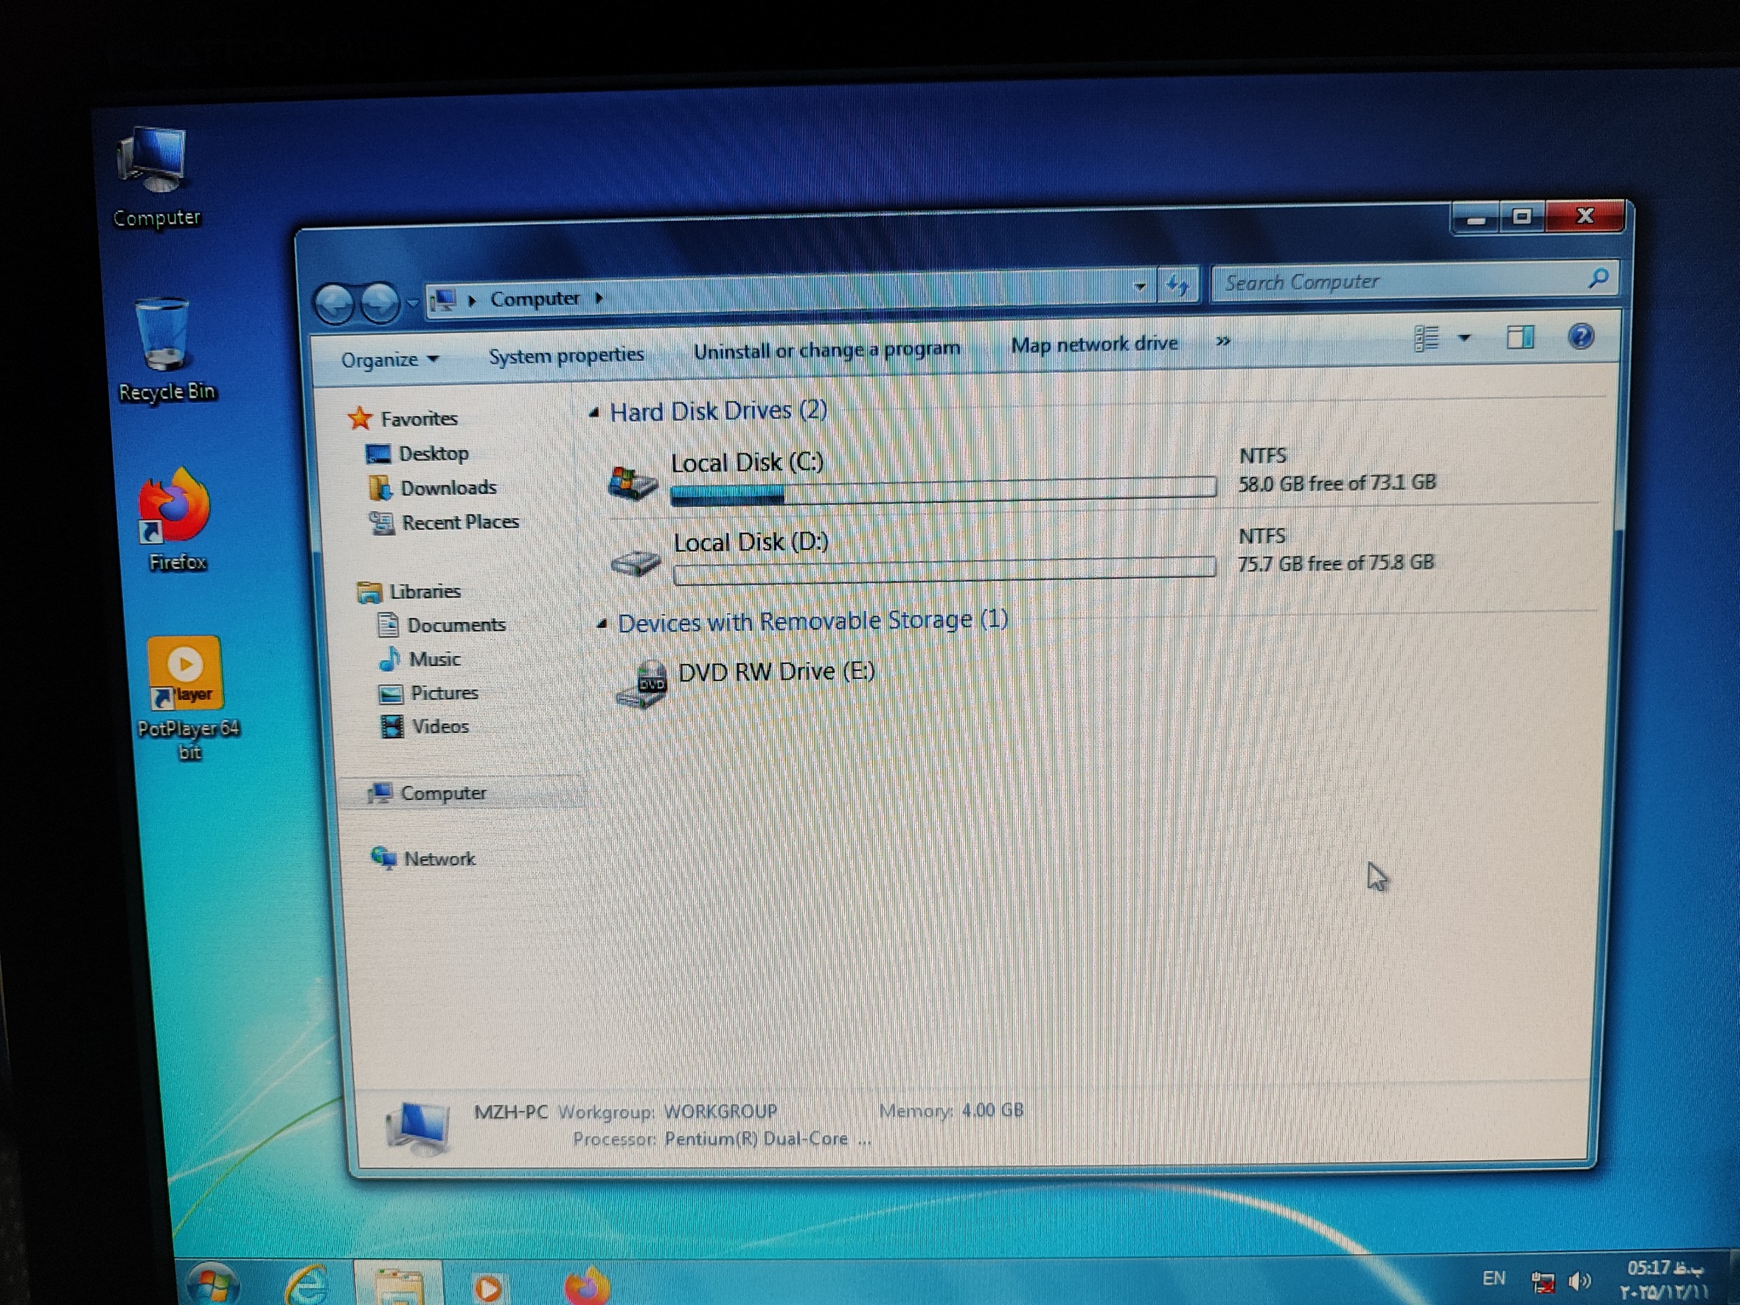Collapse the Hard Disk Drives group
The width and height of the screenshot is (1740, 1305).
click(595, 412)
